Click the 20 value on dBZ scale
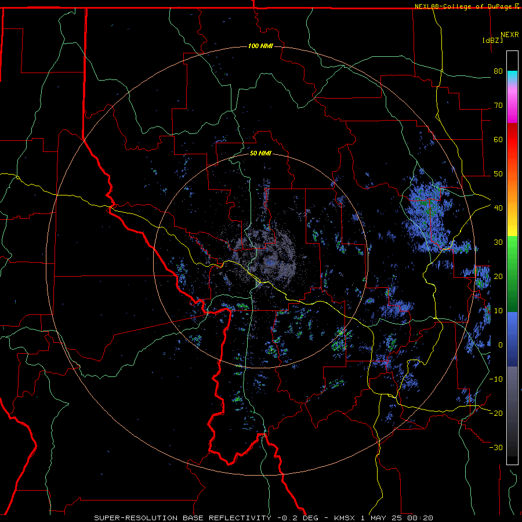 pos(498,276)
